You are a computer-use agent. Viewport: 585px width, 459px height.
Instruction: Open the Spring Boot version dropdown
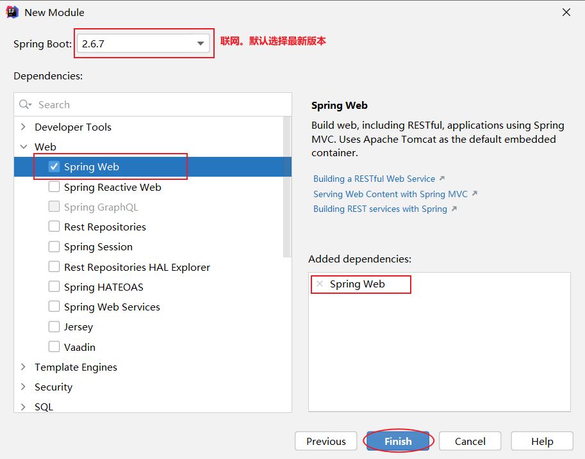coord(201,44)
